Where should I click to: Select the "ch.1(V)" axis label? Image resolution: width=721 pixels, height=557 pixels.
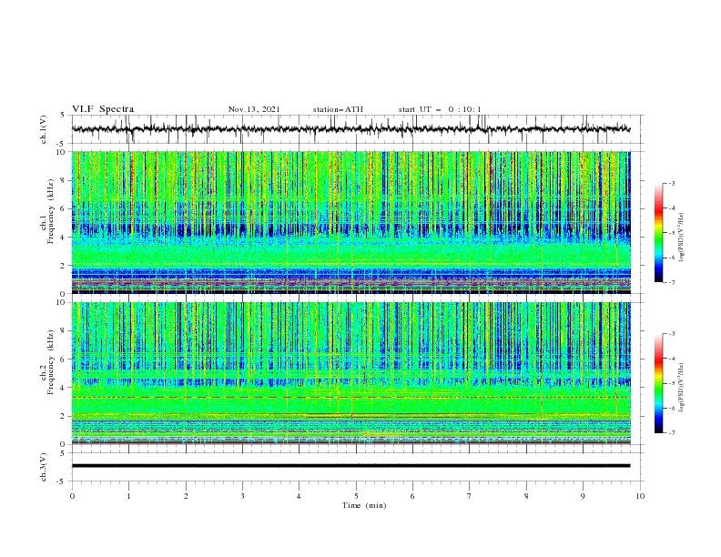(44, 129)
